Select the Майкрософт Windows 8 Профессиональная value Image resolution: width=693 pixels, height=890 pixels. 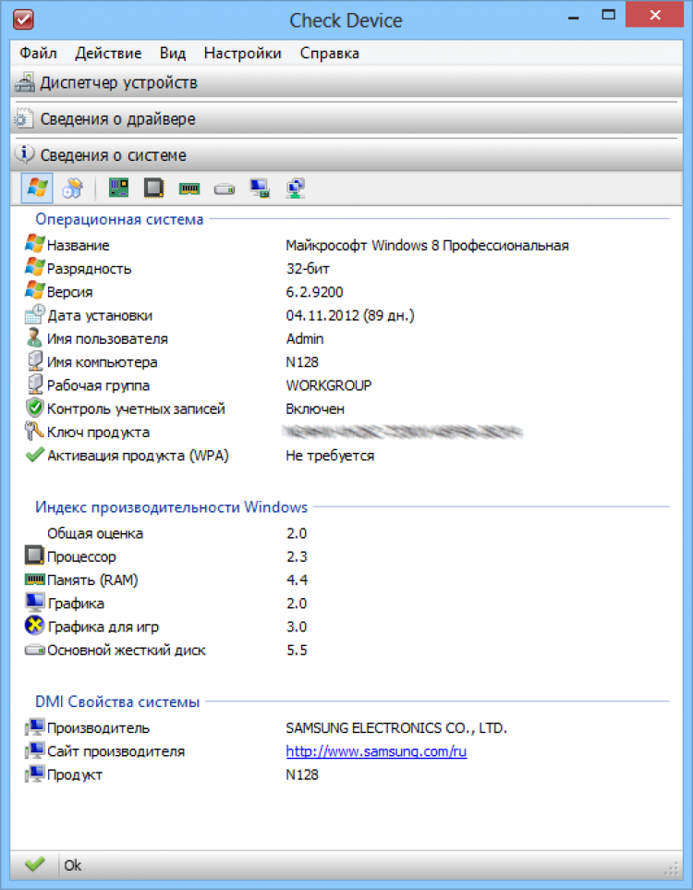pyautogui.click(x=428, y=245)
